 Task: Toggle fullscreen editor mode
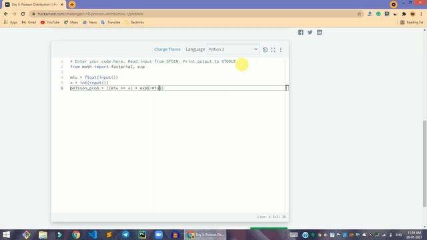pos(273,49)
